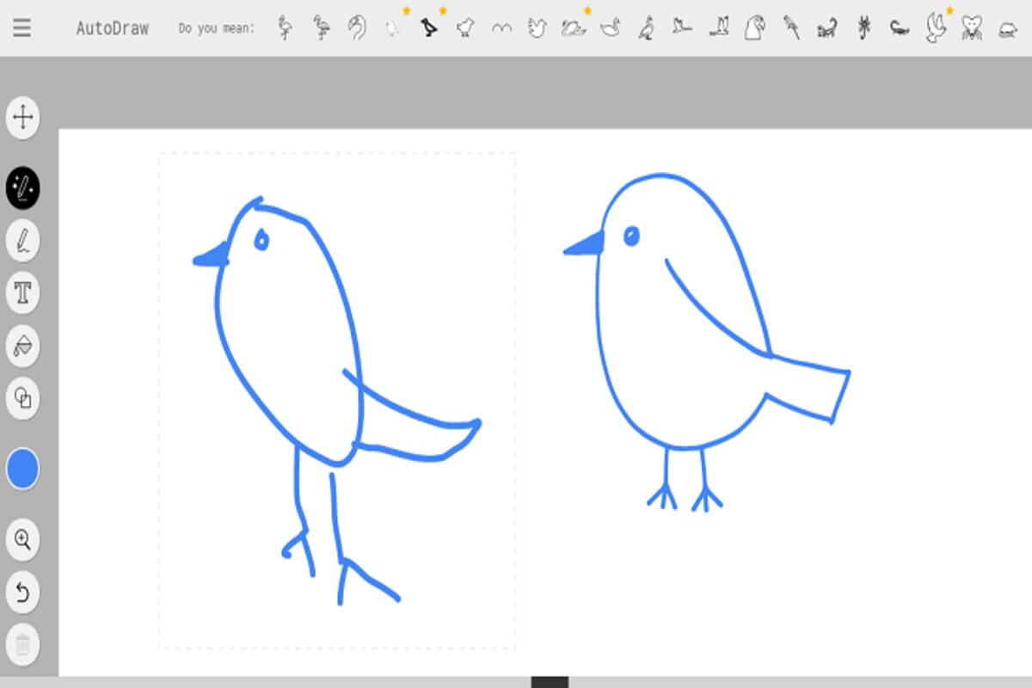Select the swan suggestion with star
Viewport: 1032px width, 688px height.
coord(574,28)
